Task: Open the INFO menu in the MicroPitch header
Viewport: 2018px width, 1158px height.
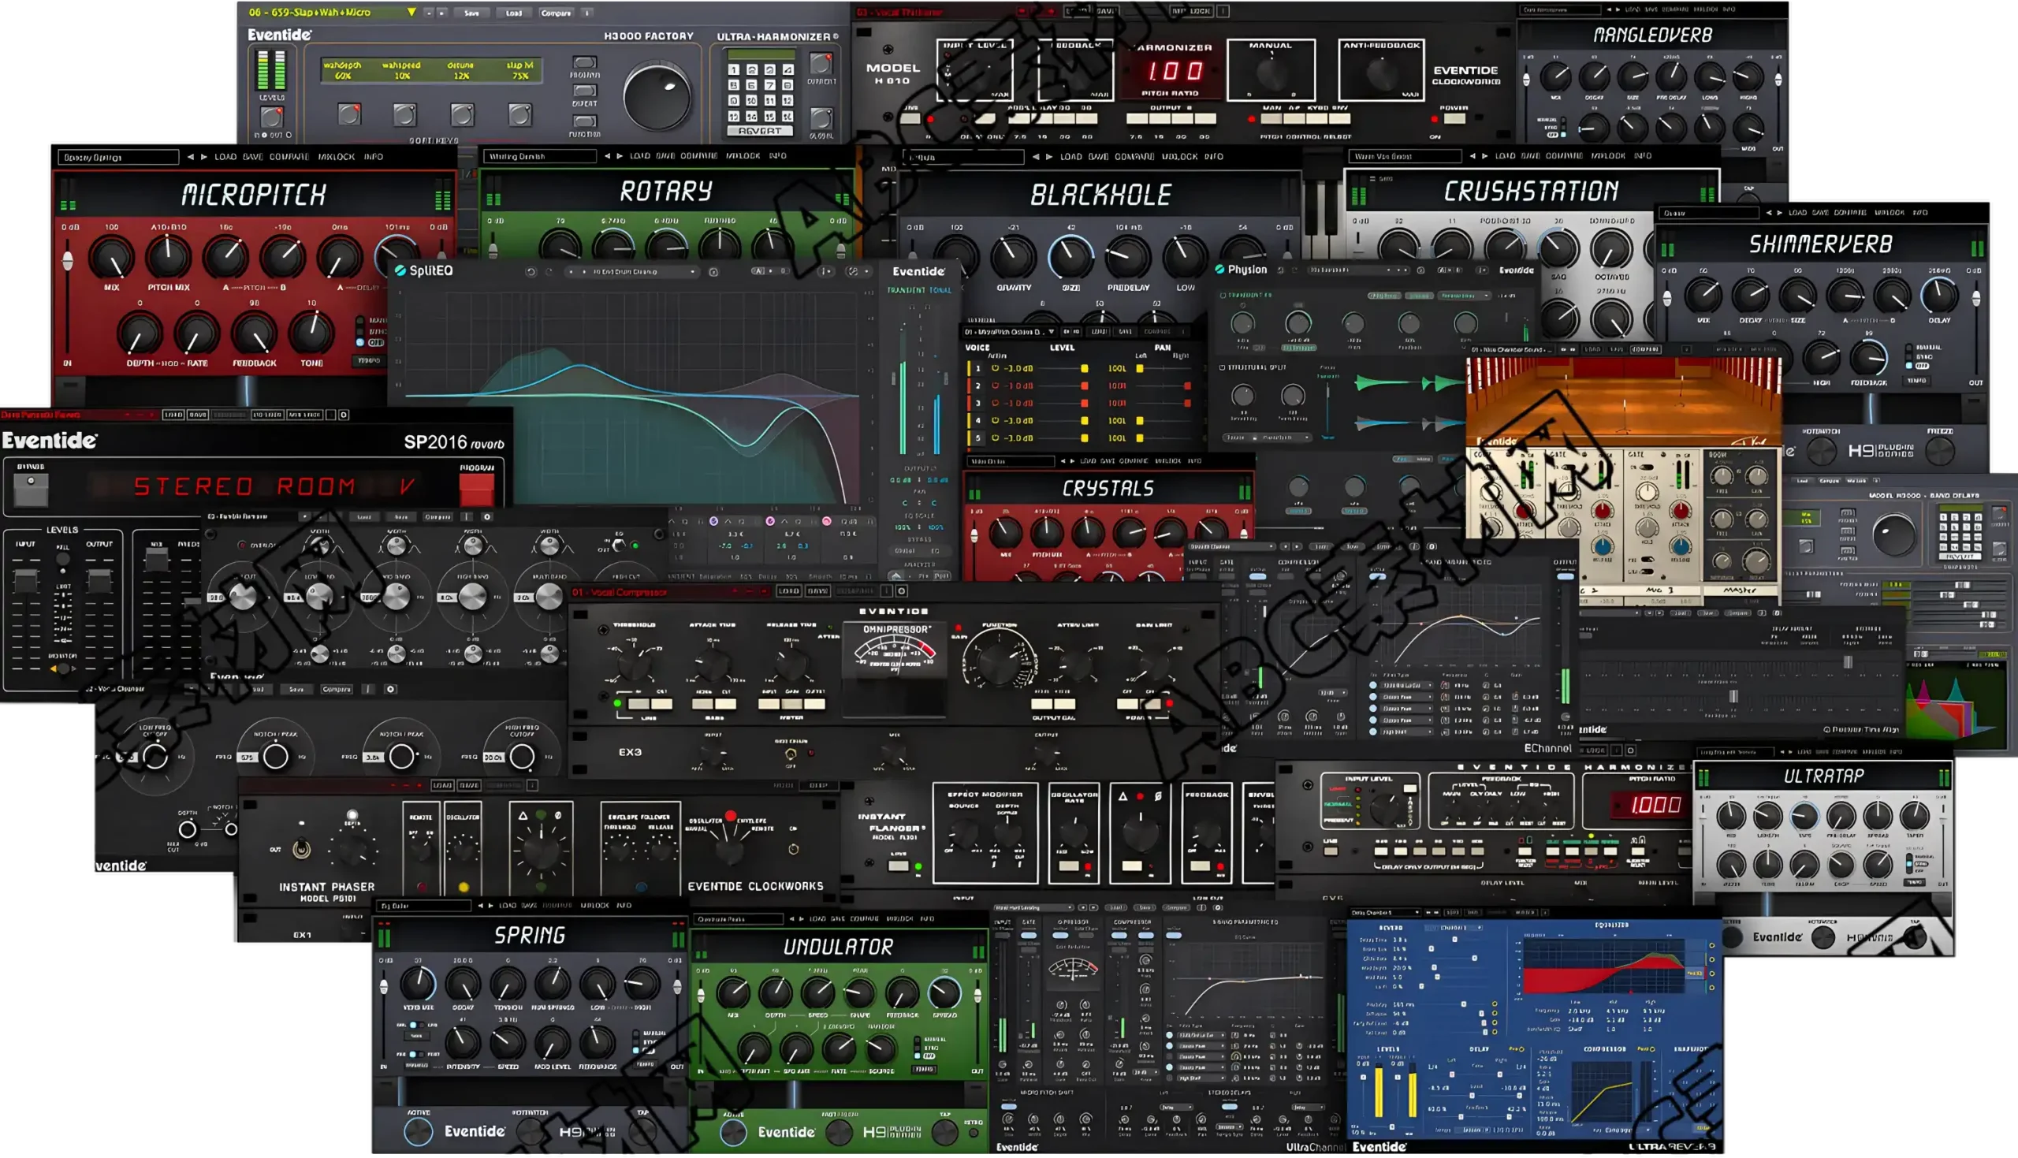Action: [x=374, y=157]
